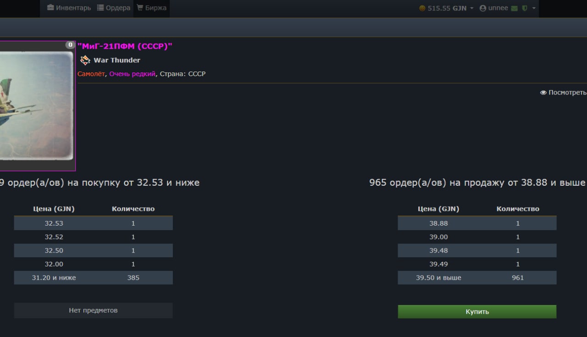Screen dimensions: 587x337
Task: Click the Самолёт tag link
Action: pyautogui.click(x=91, y=74)
